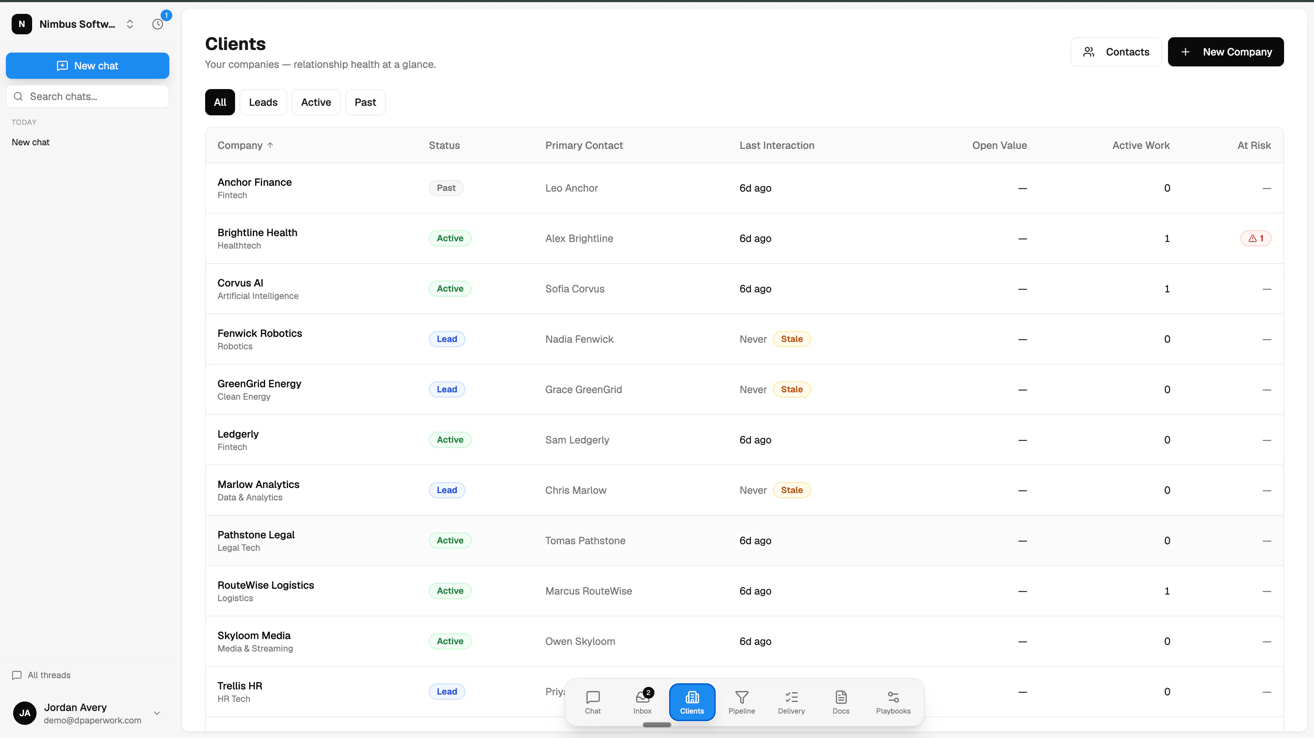Sort by Status column header
The image size is (1314, 738).
point(444,145)
